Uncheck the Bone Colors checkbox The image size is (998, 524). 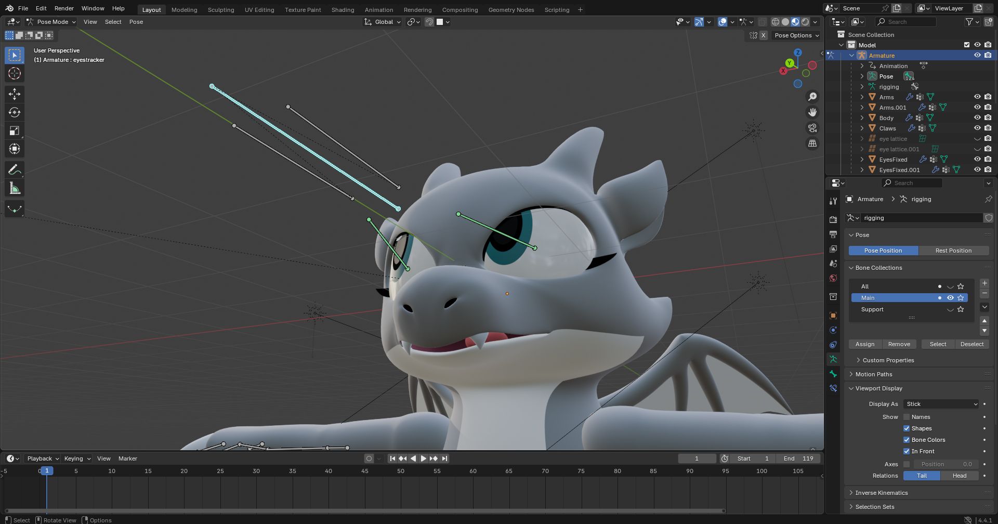(907, 440)
